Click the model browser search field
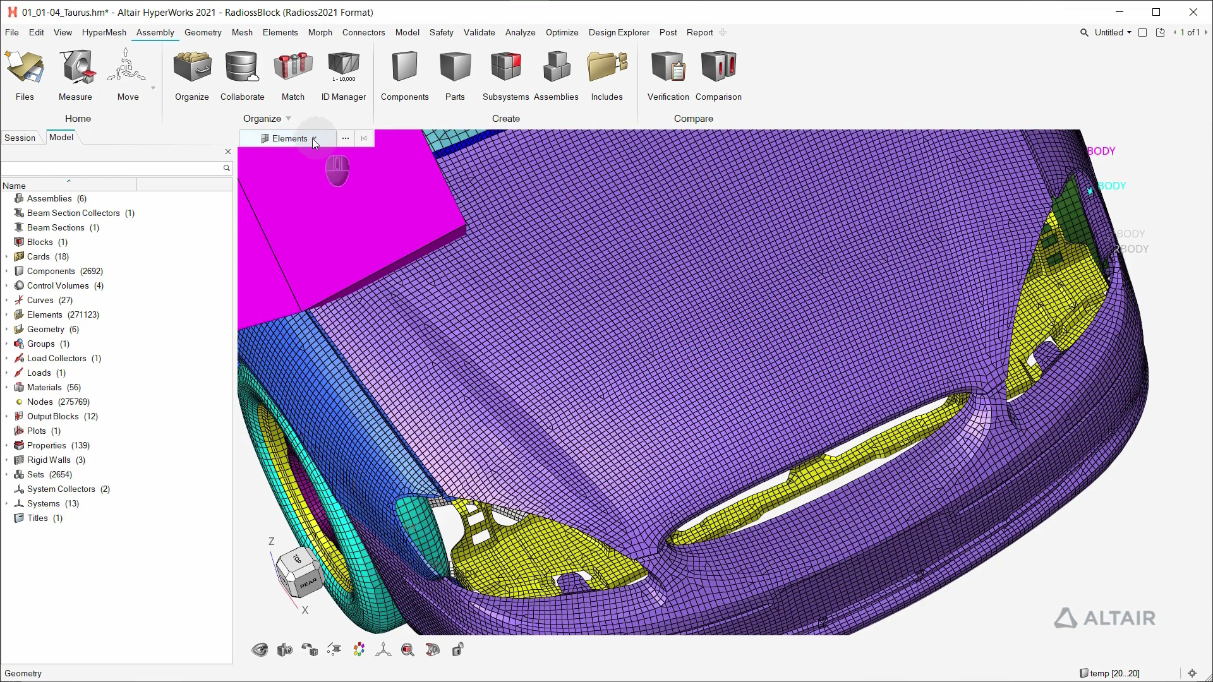 point(111,168)
